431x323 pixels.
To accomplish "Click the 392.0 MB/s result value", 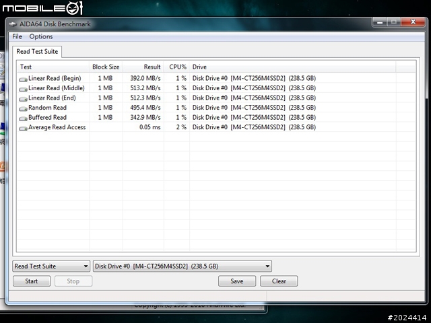I will coord(145,78).
